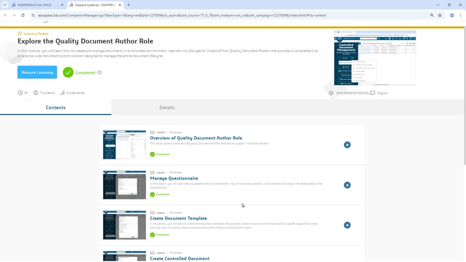Click the Learning Module icon above the title

(19, 33)
